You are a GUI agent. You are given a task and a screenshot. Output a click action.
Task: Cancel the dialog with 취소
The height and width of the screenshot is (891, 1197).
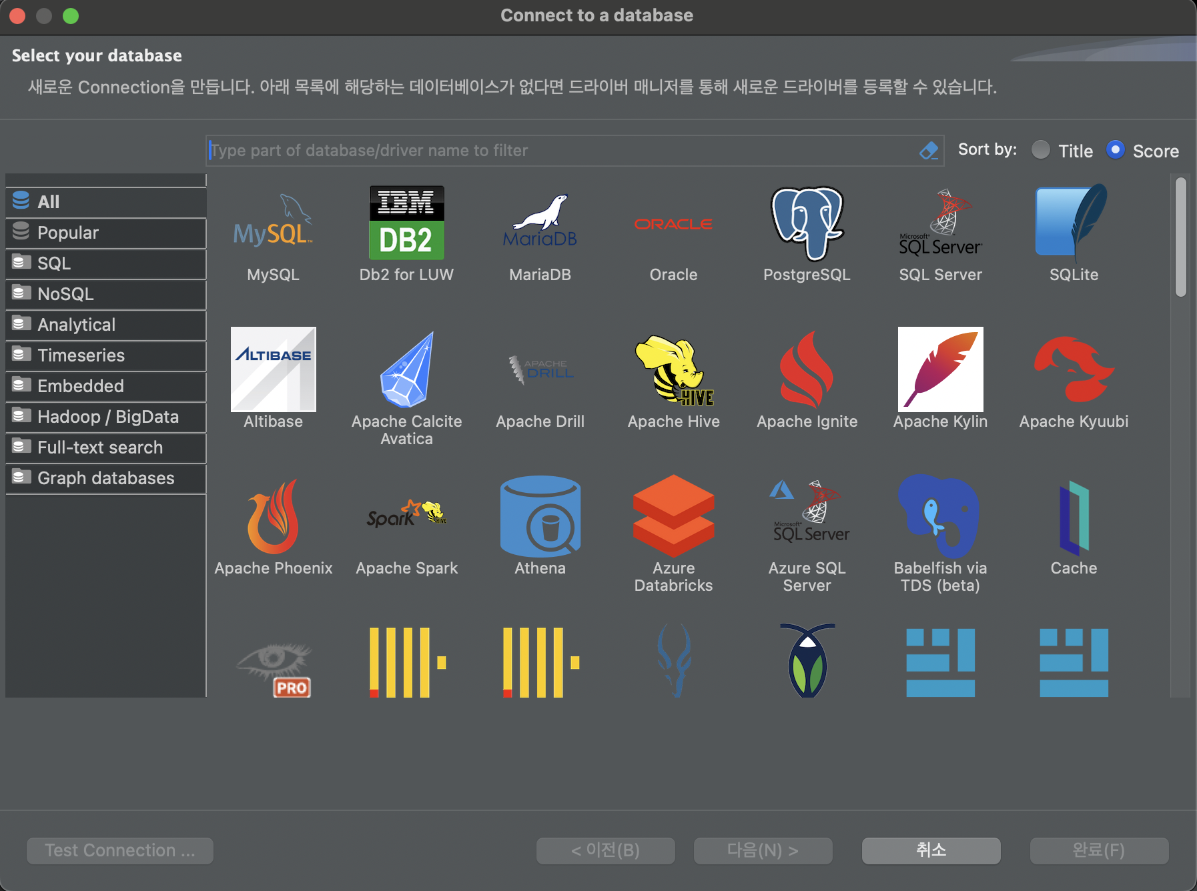coord(931,850)
